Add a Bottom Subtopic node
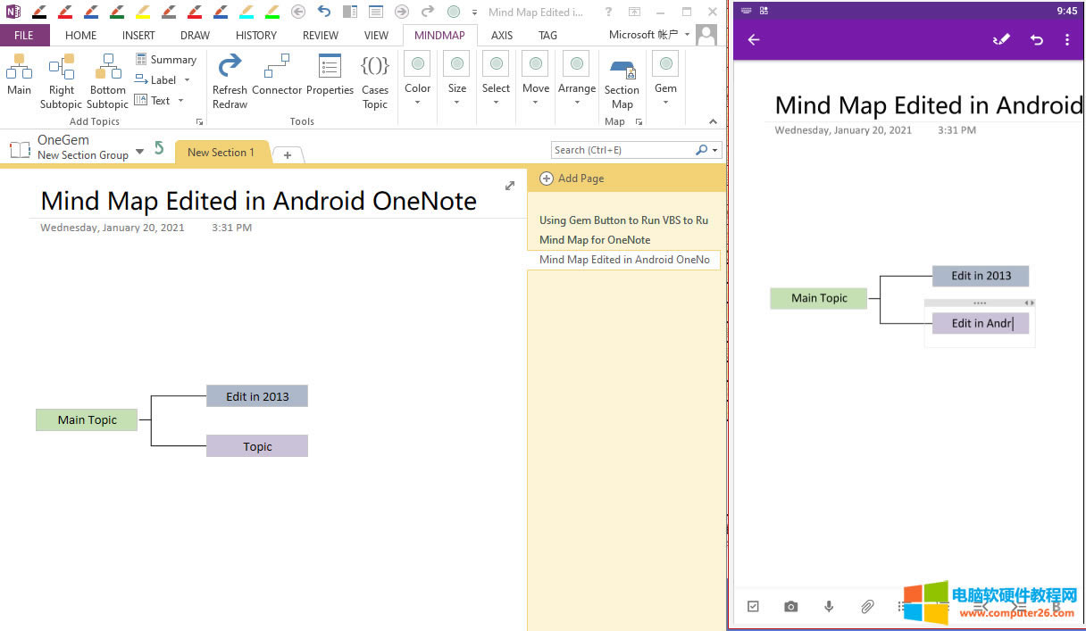Screen dimensions: 1086x631 coord(106,76)
